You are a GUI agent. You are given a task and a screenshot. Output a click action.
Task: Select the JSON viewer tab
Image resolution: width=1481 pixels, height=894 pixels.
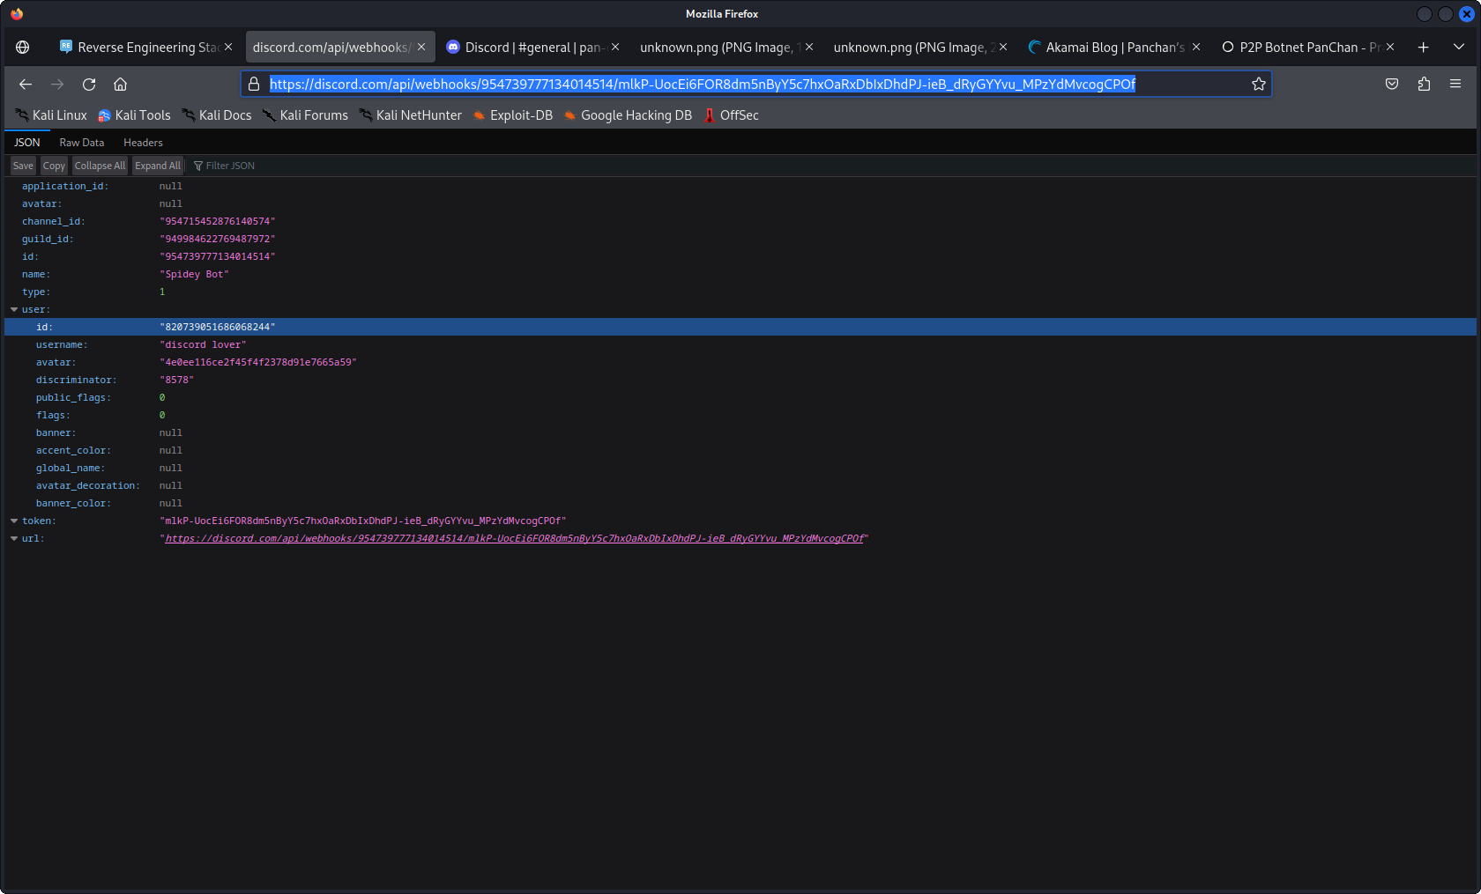point(27,143)
